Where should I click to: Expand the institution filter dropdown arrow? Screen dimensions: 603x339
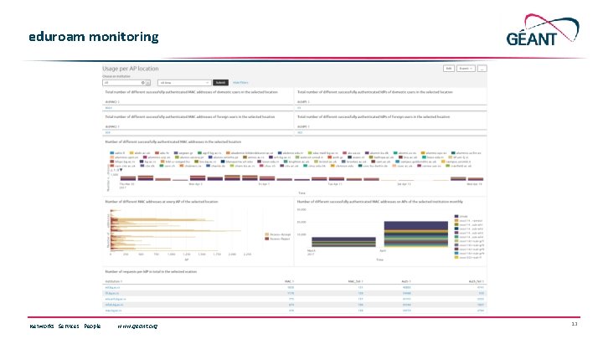[x=148, y=83]
